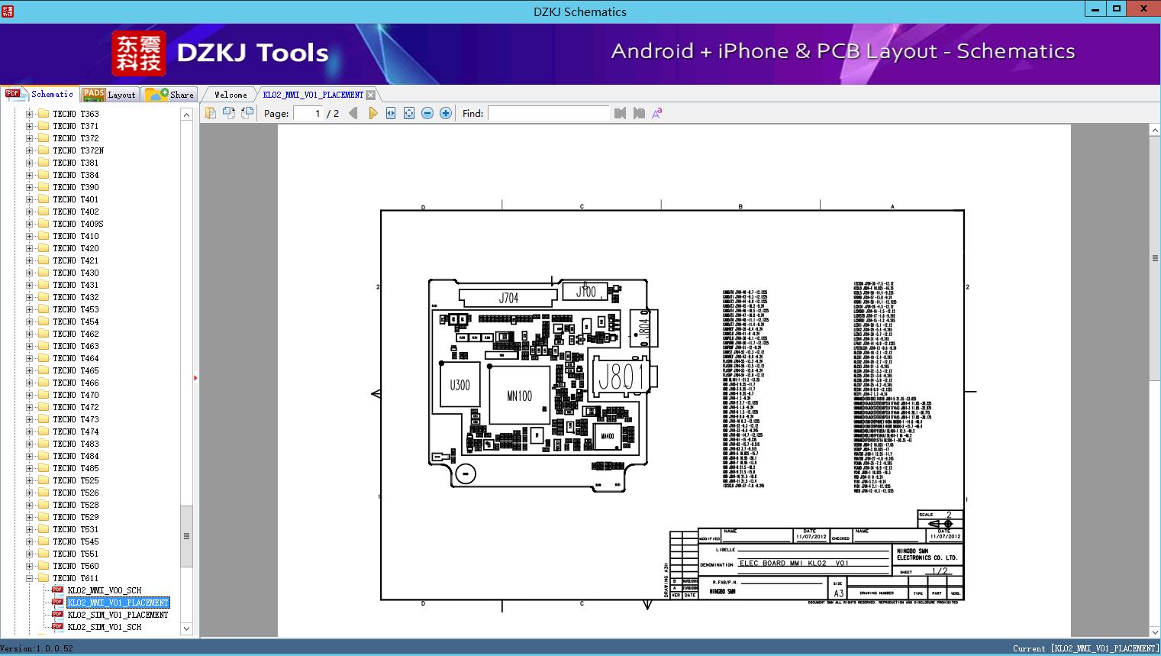
Task: Go to the next page arrow
Action: 372,113
